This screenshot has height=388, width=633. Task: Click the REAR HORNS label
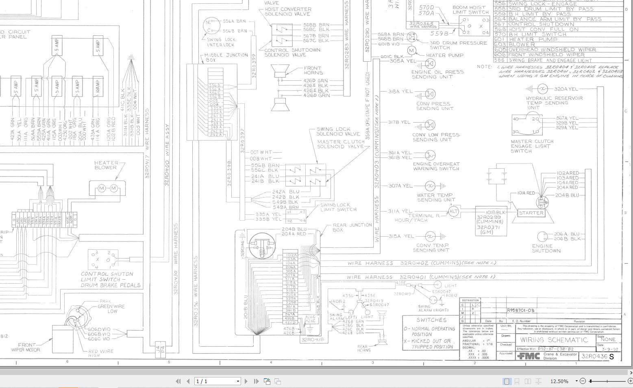364,348
